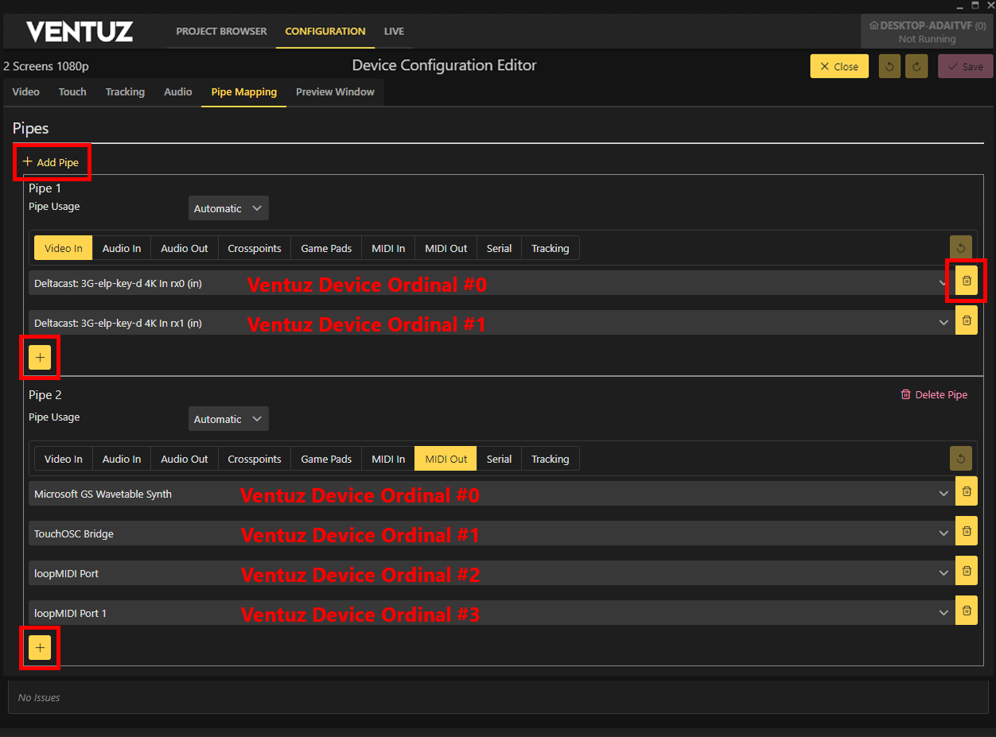Remove the loopMIDI Port 1 device
Viewport: 996px width, 737px height.
coord(967,611)
